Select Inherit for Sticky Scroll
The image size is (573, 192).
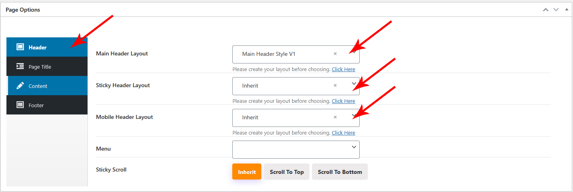pos(247,172)
